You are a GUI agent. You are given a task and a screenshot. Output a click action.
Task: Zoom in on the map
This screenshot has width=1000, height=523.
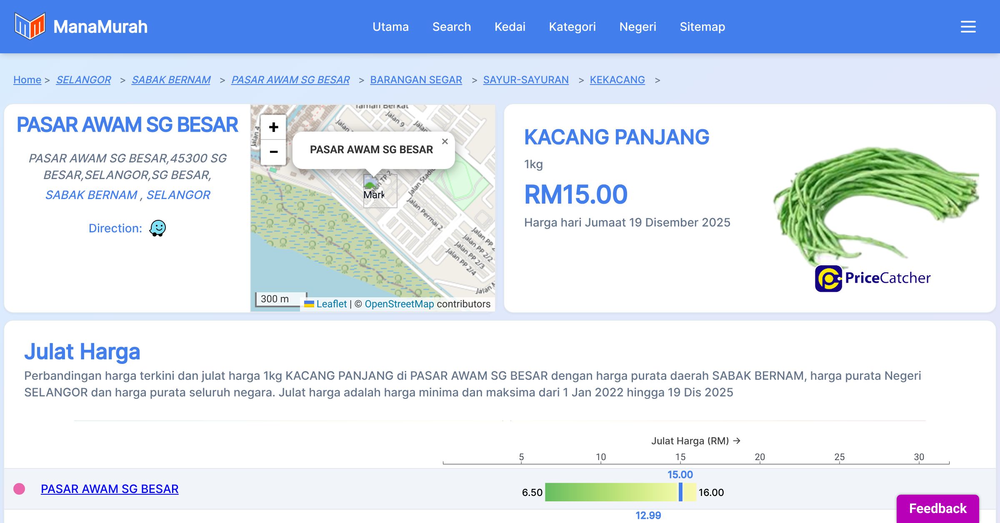[x=273, y=127]
